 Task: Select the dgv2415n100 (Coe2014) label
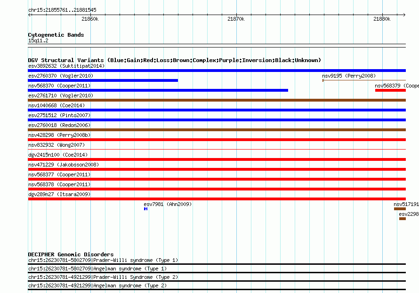58,155
